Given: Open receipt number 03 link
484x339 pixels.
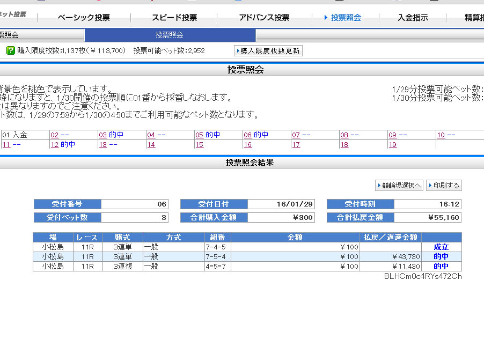Looking at the screenshot, I should coord(102,135).
